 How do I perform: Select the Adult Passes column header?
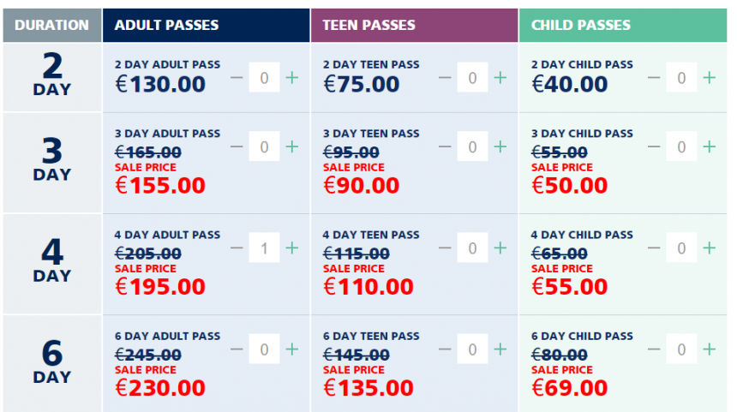point(207,25)
